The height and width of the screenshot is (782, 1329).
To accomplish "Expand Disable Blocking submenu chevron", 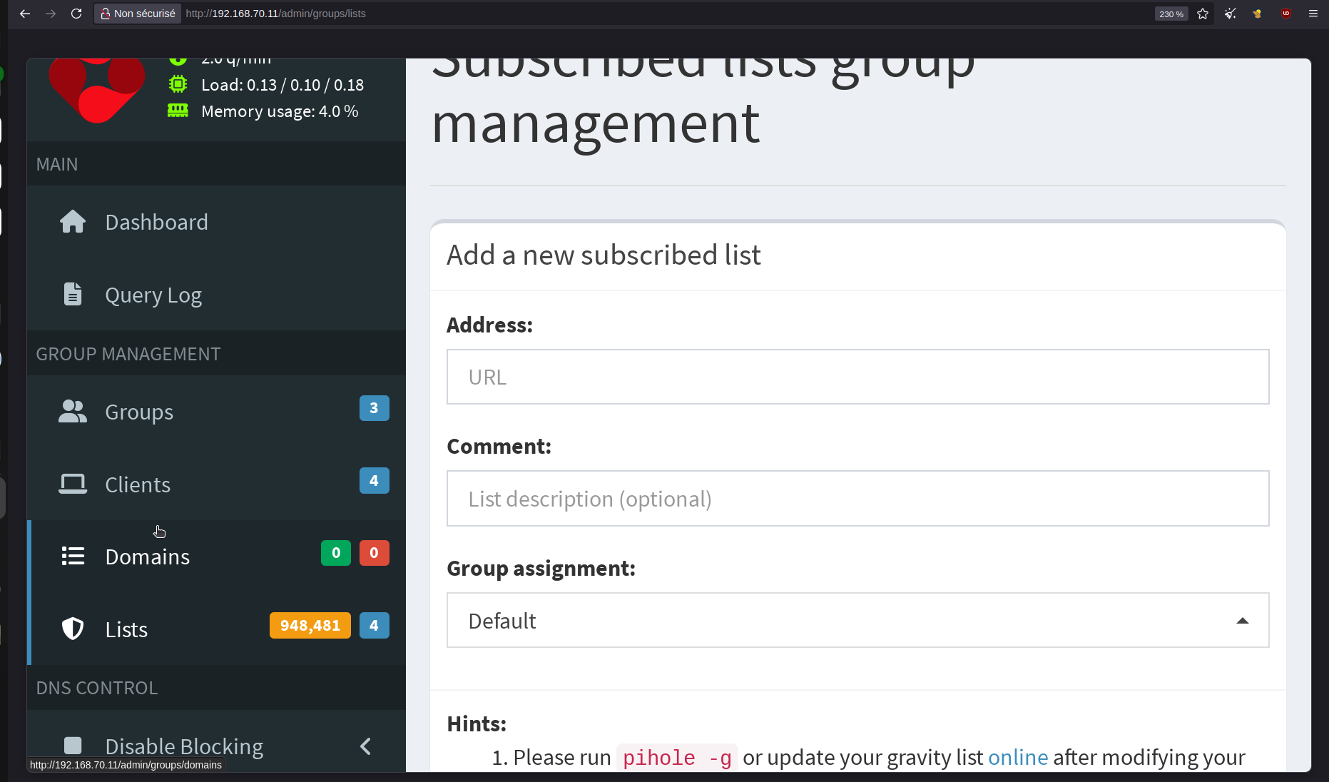I will click(x=365, y=746).
